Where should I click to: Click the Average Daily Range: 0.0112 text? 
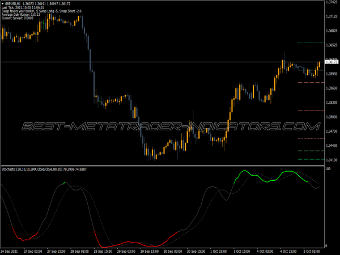(x=21, y=15)
